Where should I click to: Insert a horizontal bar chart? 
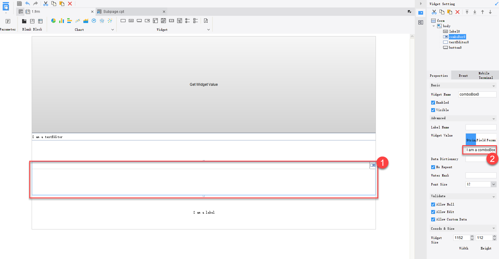(70, 21)
